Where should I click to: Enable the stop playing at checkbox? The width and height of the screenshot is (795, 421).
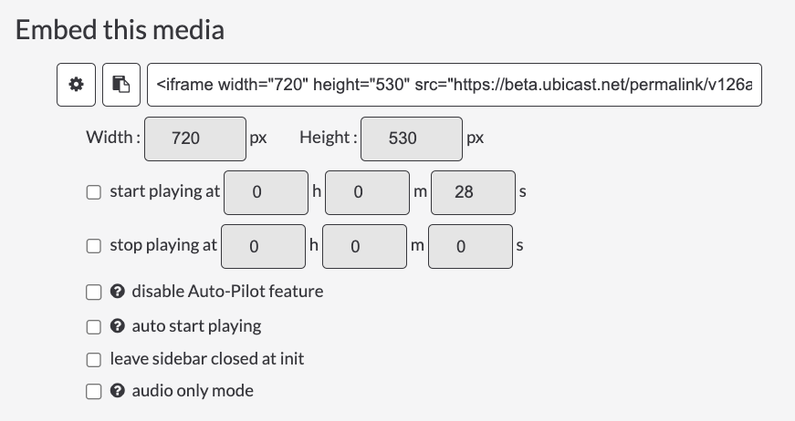click(94, 246)
